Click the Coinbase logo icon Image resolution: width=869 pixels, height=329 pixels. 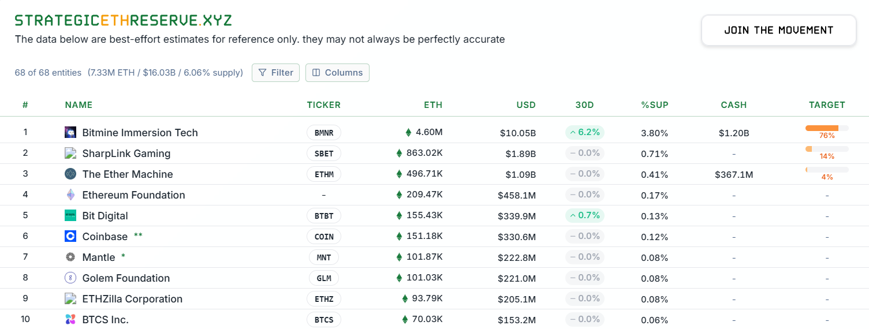click(x=70, y=236)
